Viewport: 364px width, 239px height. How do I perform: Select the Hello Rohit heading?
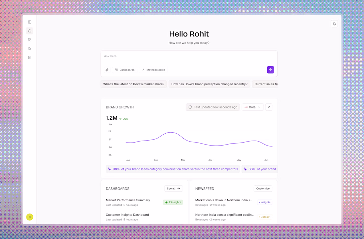coord(189,34)
